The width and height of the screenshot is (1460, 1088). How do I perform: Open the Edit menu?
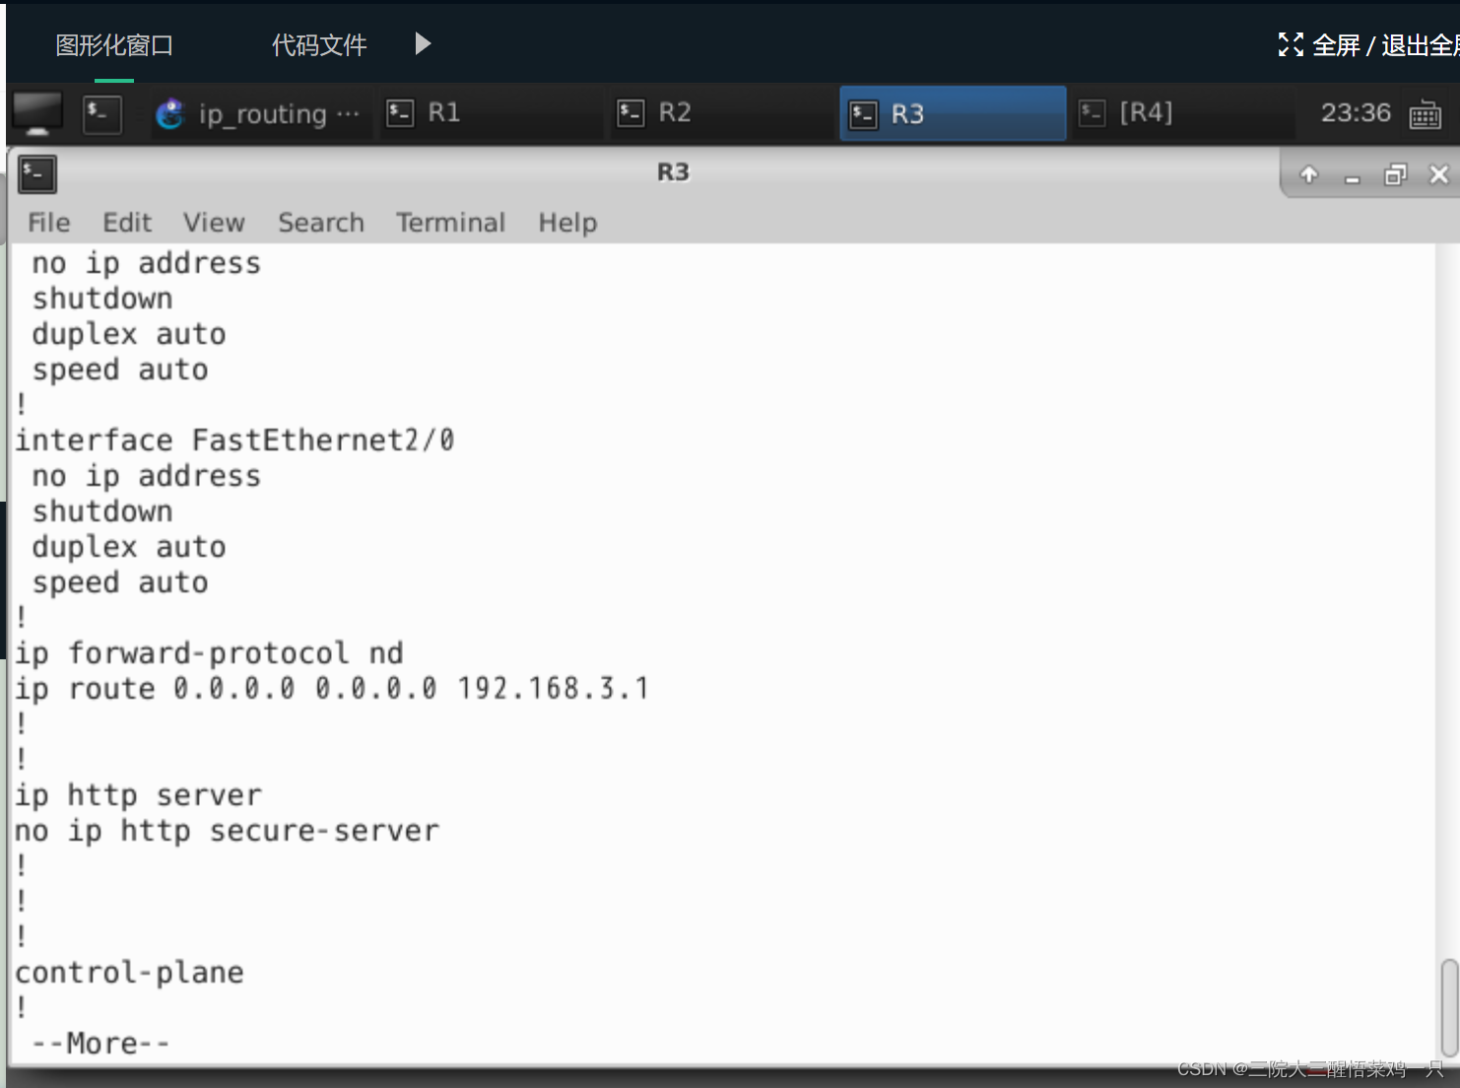[127, 223]
